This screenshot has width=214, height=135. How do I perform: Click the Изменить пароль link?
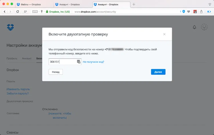18,89
